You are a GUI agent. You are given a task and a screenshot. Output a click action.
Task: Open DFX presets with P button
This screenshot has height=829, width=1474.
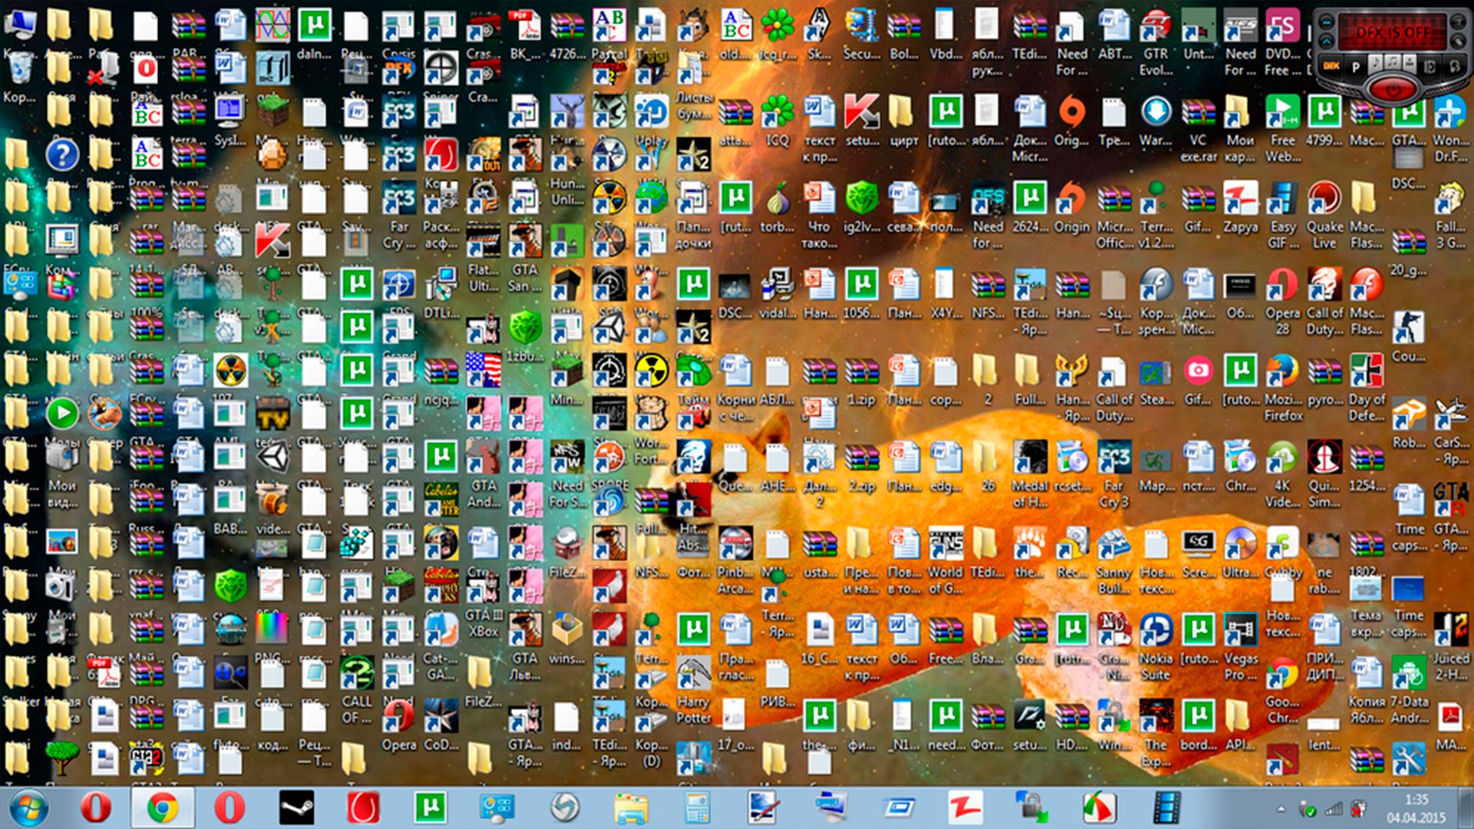pos(1356,67)
